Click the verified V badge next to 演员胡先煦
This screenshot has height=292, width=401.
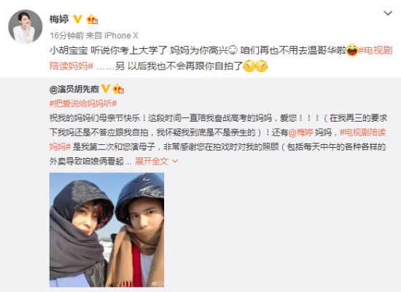click(x=106, y=89)
